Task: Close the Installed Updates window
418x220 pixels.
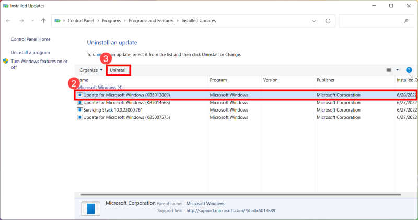Action: click(409, 6)
